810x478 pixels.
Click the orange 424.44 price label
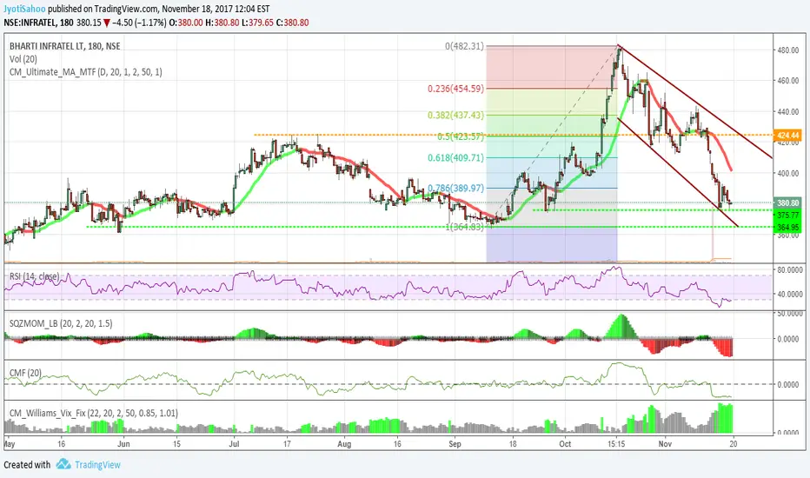coord(787,136)
